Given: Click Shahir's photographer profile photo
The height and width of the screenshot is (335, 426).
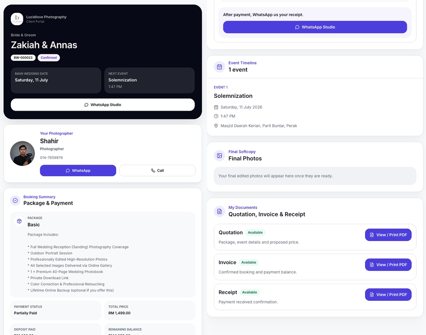Looking at the screenshot, I should 22,154.
